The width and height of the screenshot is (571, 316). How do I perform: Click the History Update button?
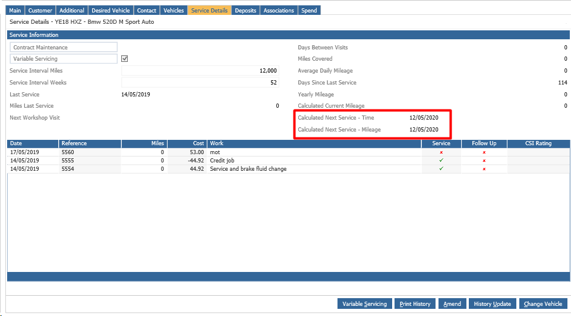pyautogui.click(x=493, y=304)
